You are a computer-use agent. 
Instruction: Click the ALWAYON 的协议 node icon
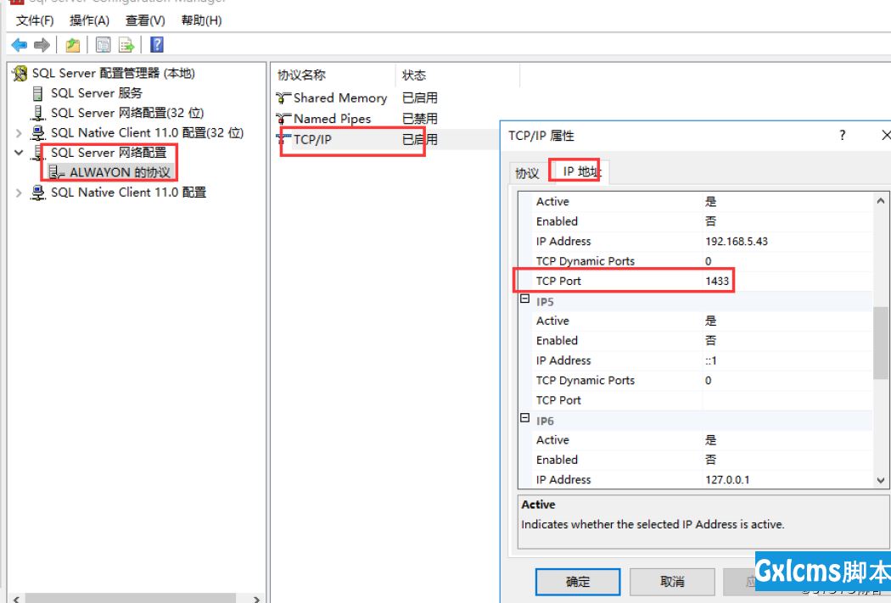[56, 172]
